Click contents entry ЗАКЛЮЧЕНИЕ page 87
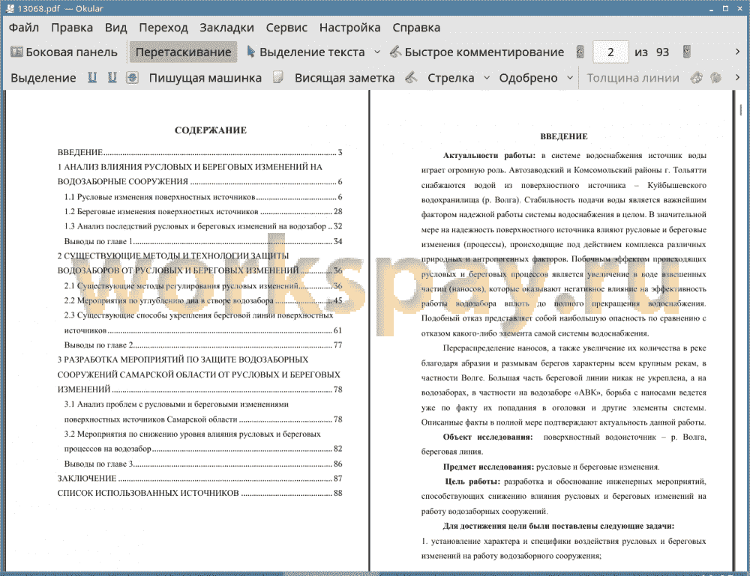750x576 pixels. point(200,478)
